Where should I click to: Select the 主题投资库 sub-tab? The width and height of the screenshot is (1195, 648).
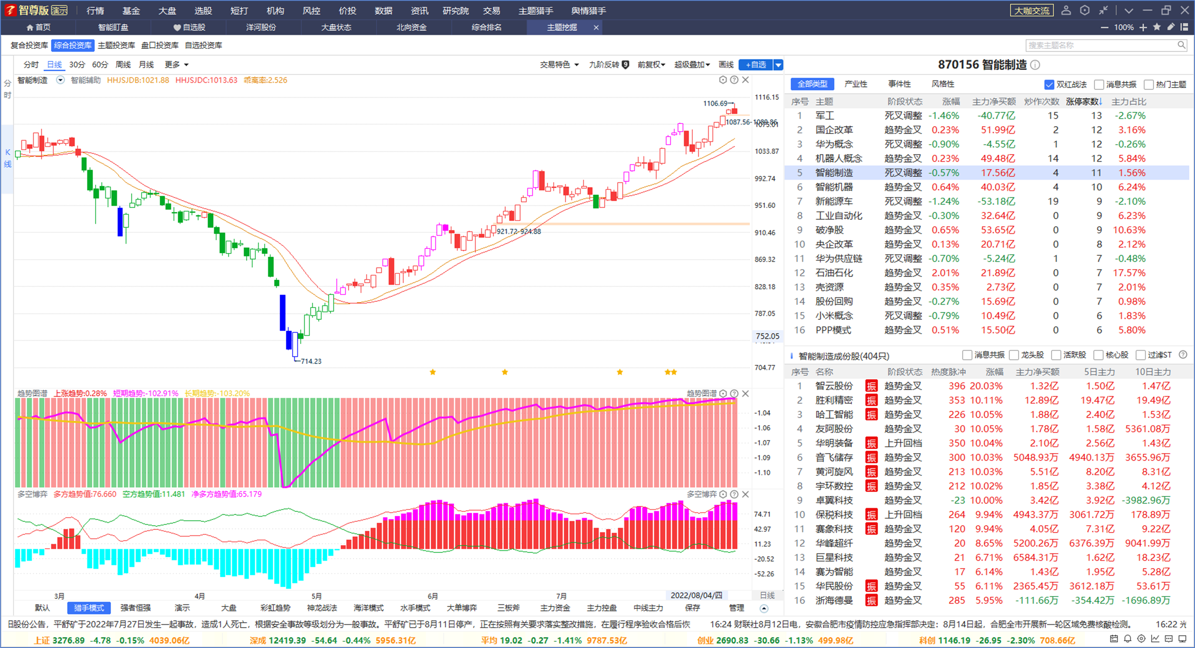[x=117, y=45]
